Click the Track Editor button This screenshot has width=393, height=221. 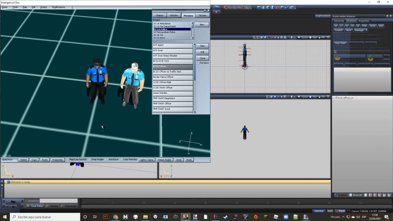[35, 206]
